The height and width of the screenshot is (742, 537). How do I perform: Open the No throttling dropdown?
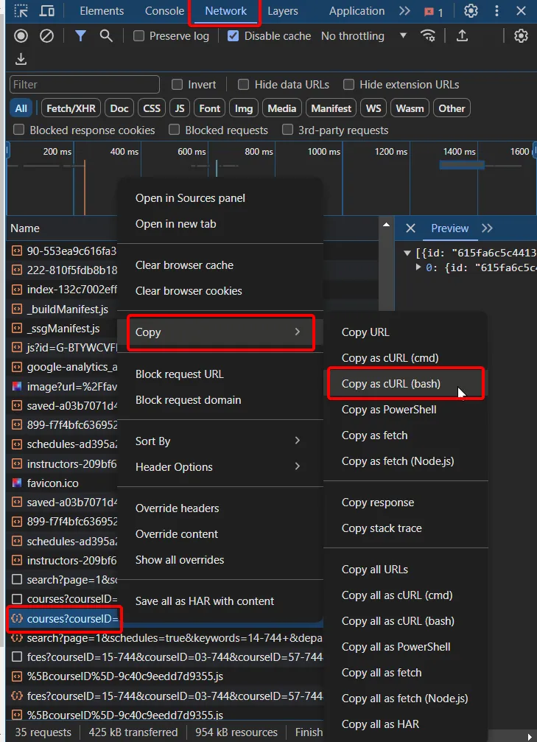[364, 36]
